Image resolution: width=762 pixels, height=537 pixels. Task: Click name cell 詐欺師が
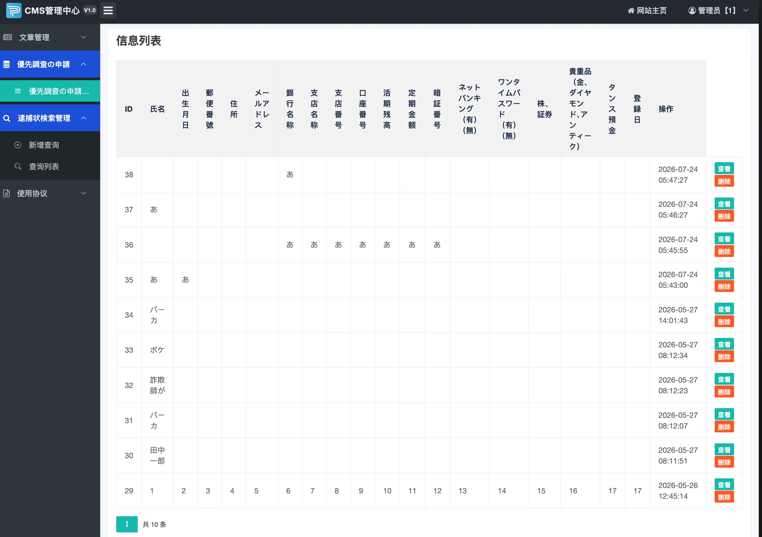[157, 385]
